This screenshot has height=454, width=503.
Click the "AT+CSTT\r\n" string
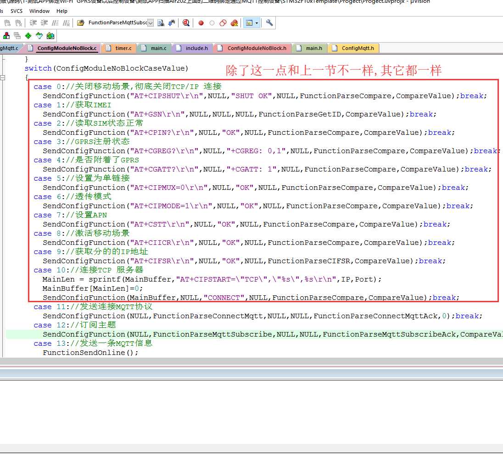click(x=160, y=224)
